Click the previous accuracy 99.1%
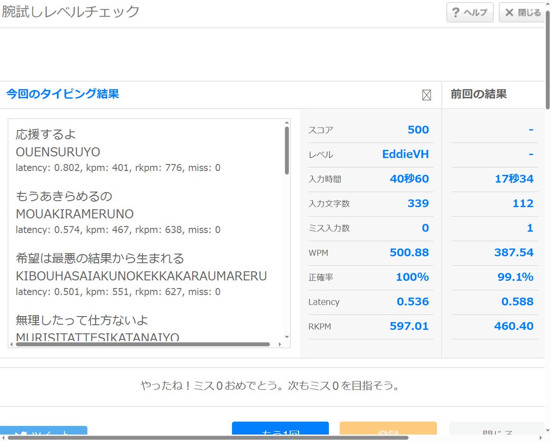 tap(516, 277)
